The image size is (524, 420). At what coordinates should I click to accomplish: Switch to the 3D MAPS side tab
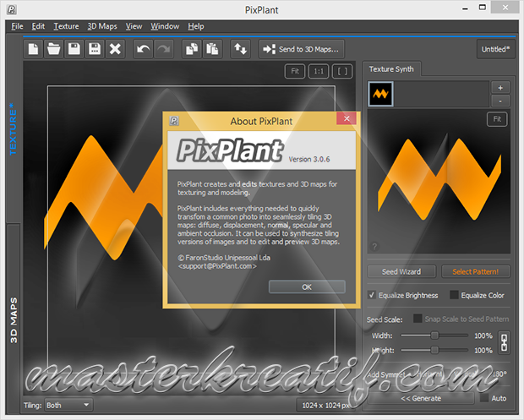[x=14, y=319]
